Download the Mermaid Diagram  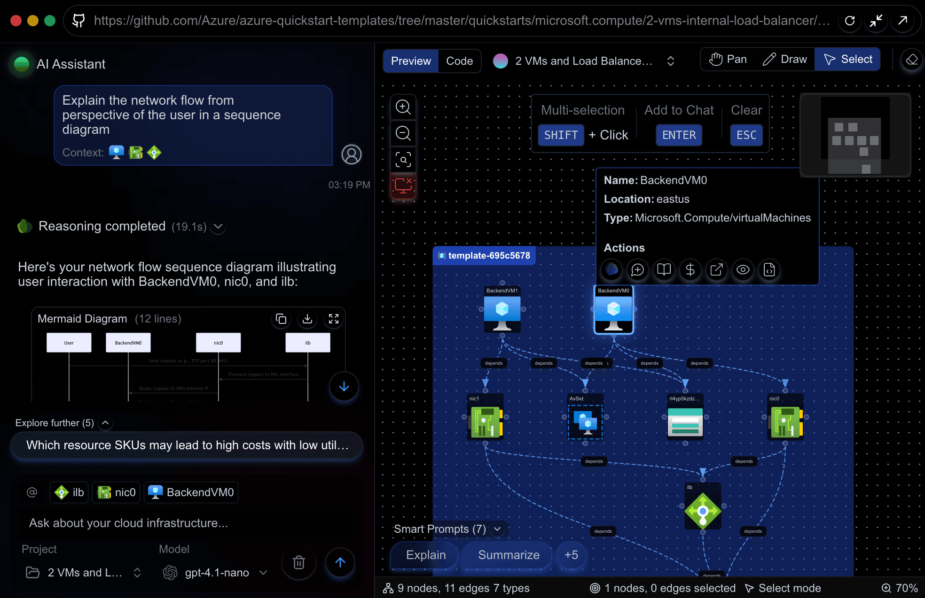point(307,319)
